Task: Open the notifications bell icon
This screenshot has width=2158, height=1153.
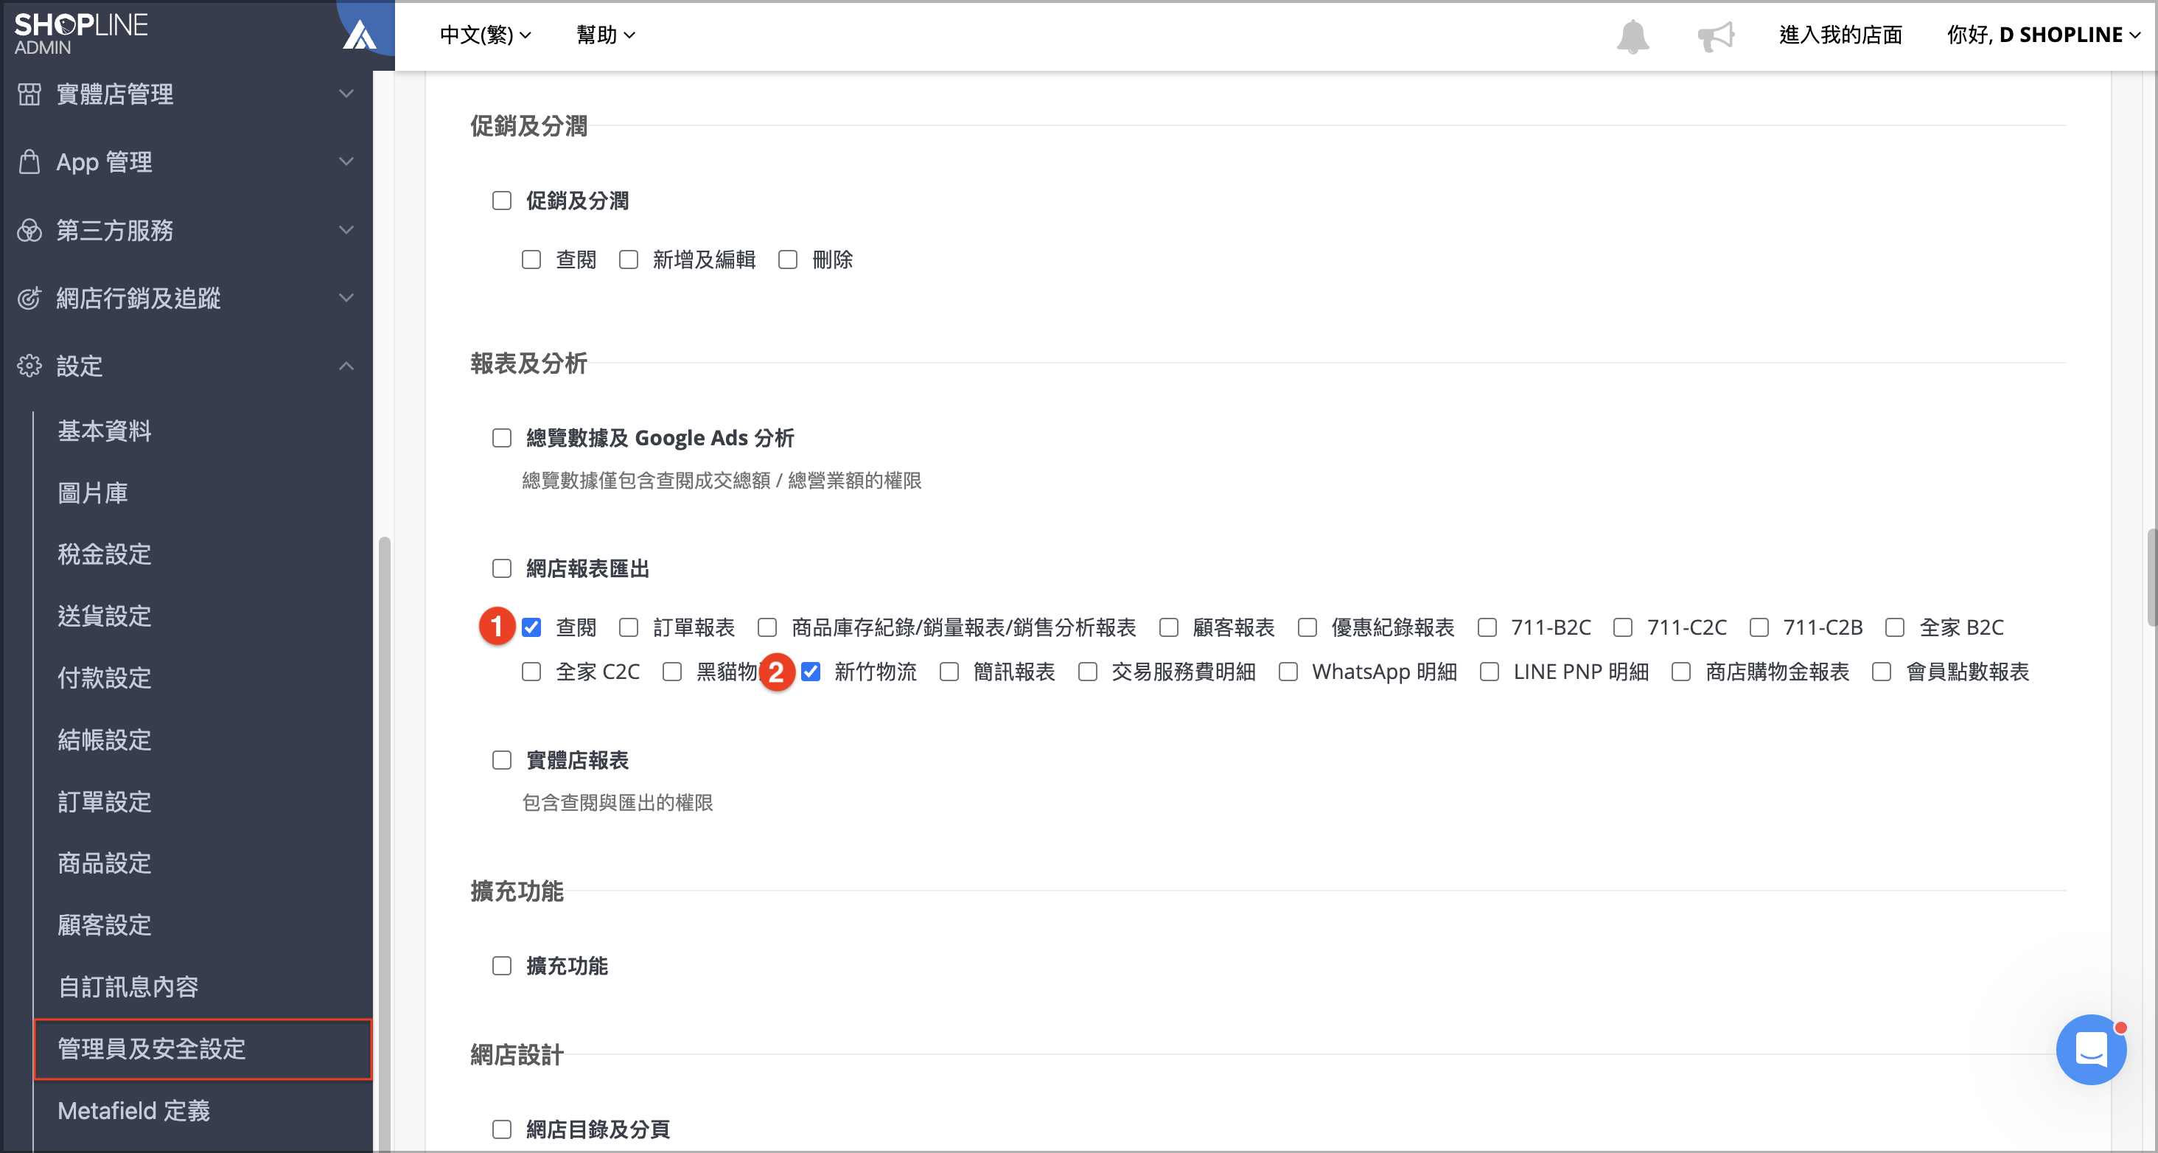Action: point(1632,36)
